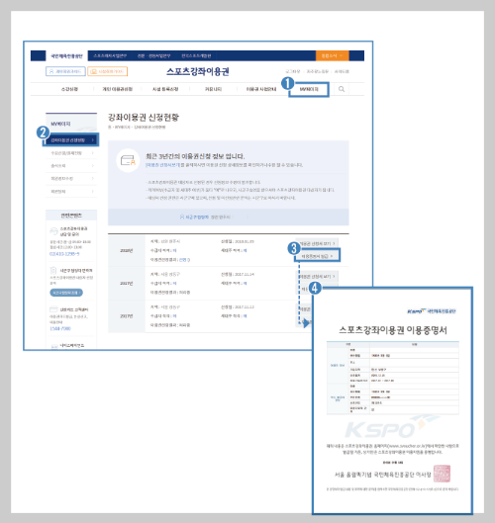Click the icon on the orange-outlined header button

(94, 71)
